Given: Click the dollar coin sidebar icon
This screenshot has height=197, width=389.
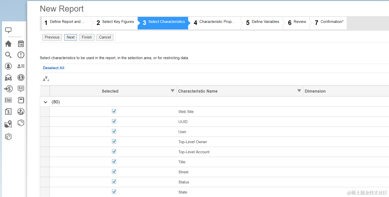Looking at the screenshot, I should pyautogui.click(x=21, y=77).
